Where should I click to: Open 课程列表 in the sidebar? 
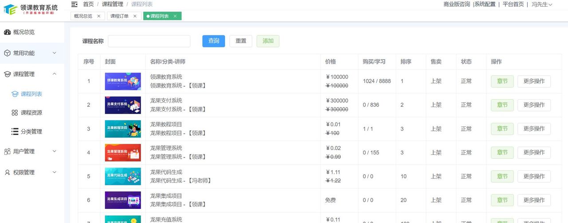32,94
